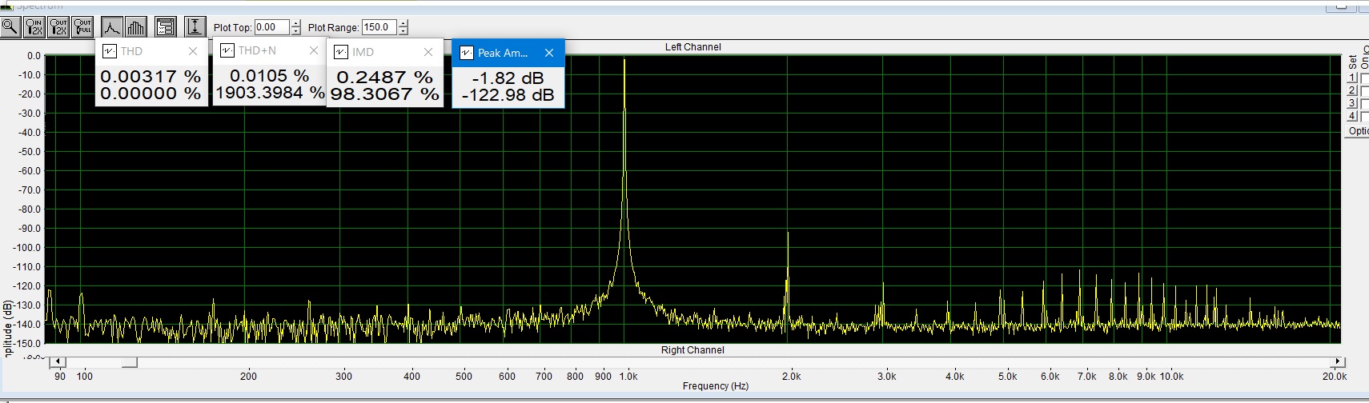Click the Zoom In 2X button

click(34, 26)
